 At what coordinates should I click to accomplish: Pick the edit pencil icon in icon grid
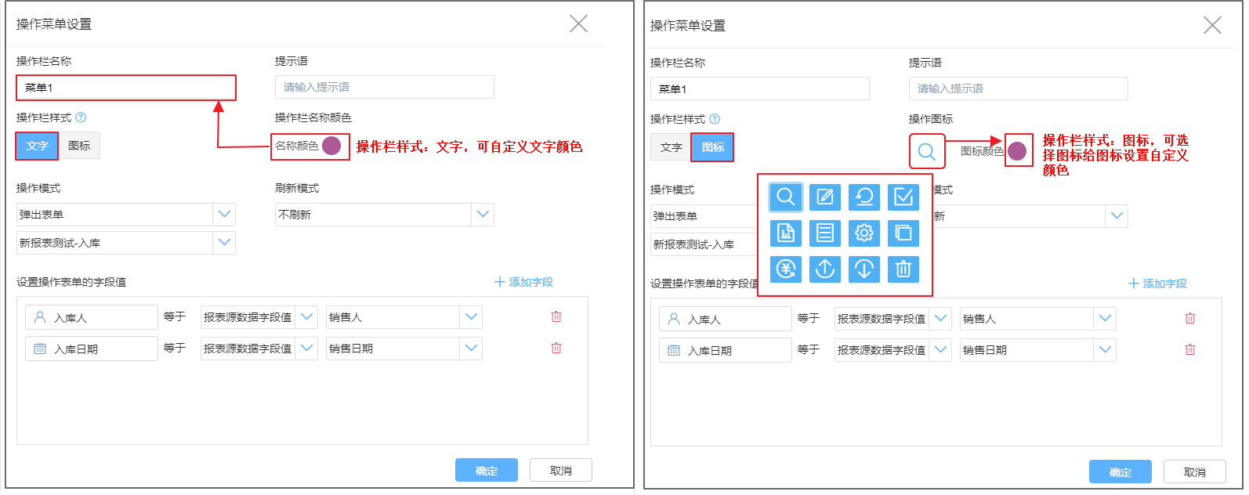(x=824, y=197)
